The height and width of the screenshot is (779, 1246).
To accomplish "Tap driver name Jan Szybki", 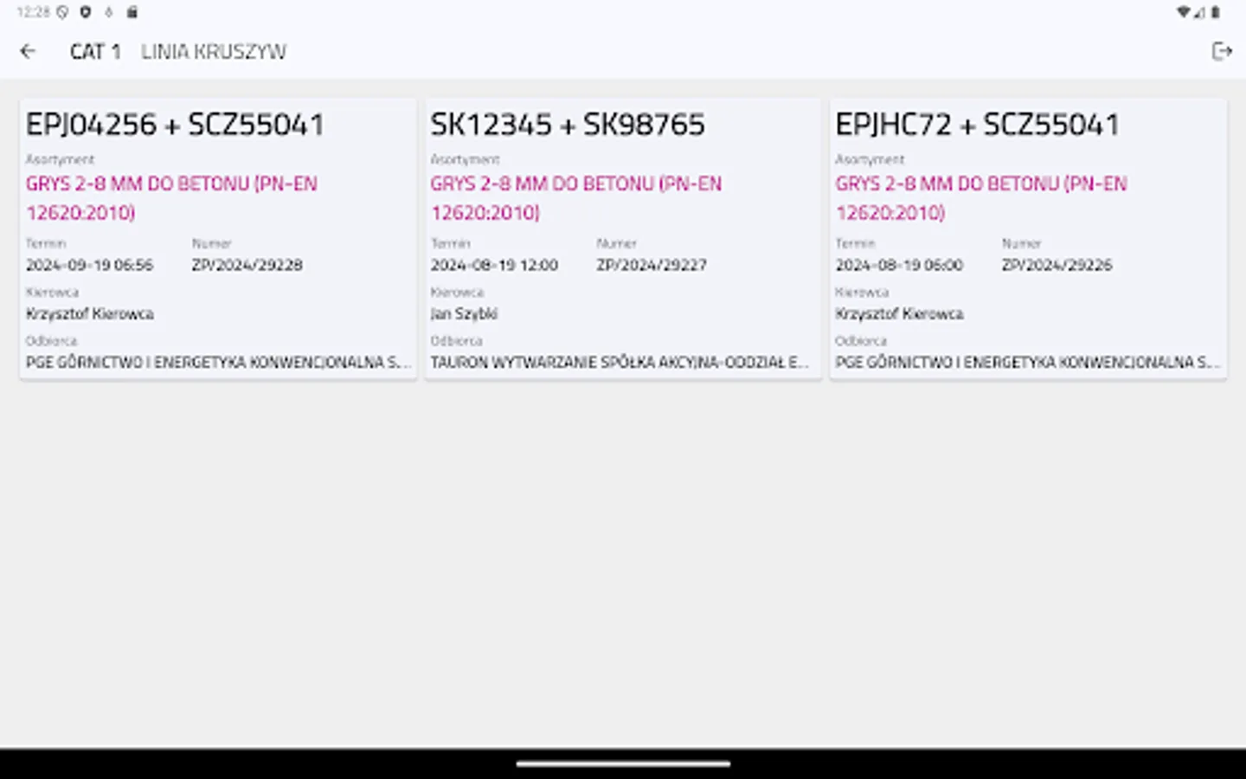I will coord(464,313).
